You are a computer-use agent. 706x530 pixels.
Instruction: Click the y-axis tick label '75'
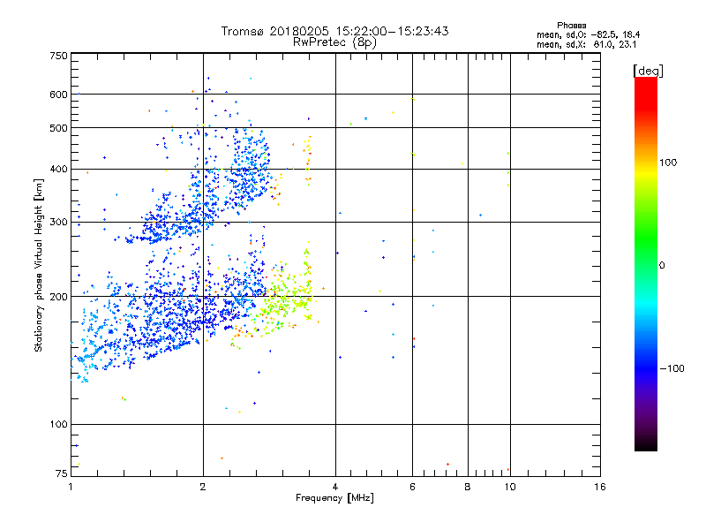[x=62, y=473]
